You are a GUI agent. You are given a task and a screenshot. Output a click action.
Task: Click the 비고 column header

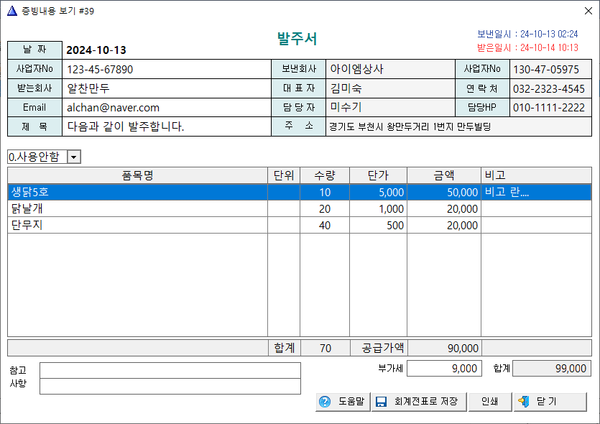click(536, 175)
